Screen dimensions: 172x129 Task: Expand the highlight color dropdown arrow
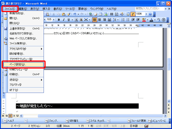click(147, 20)
